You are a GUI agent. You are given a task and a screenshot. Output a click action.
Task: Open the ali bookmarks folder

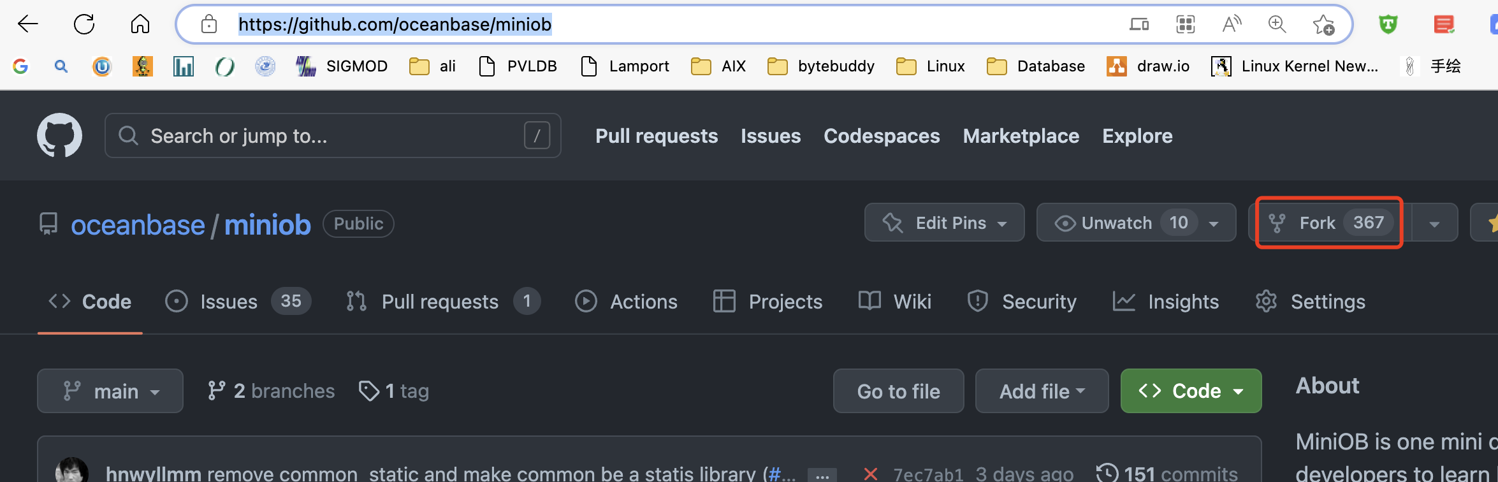(x=432, y=66)
